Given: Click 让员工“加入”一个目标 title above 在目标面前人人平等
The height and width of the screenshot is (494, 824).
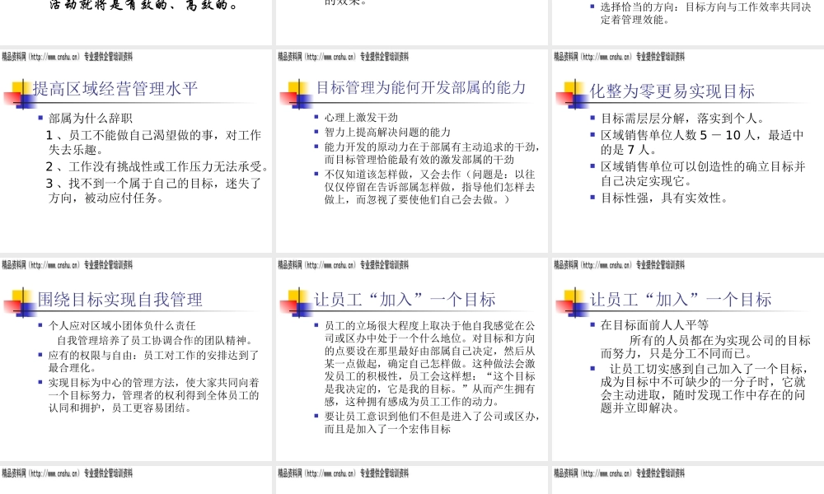Looking at the screenshot, I should (681, 300).
